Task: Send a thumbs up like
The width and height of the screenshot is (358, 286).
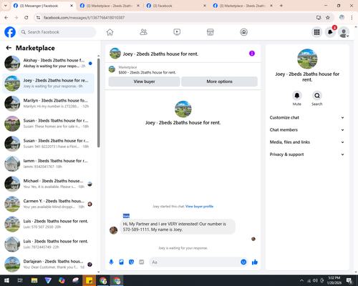Action: point(255,262)
